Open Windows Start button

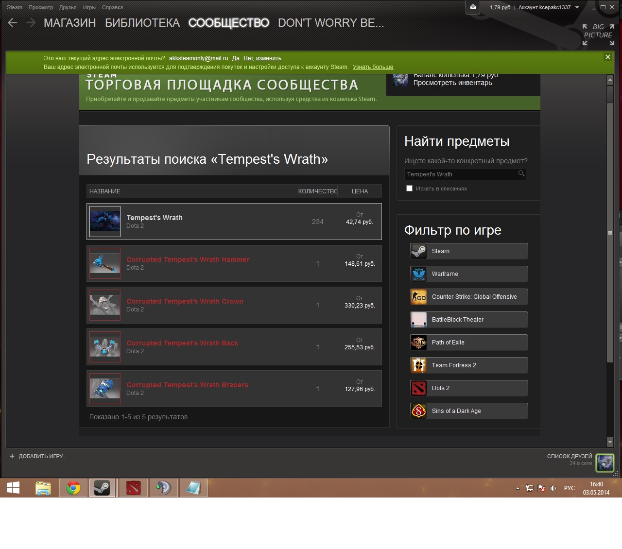pos(13,488)
